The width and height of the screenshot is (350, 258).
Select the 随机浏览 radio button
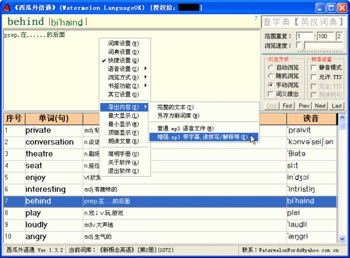tap(271, 76)
